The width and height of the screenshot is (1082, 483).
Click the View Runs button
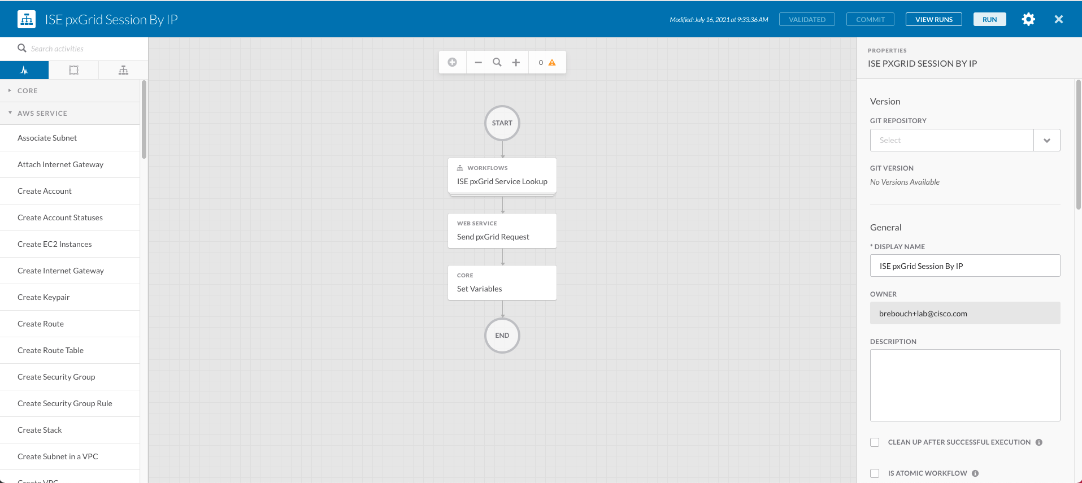(x=933, y=19)
